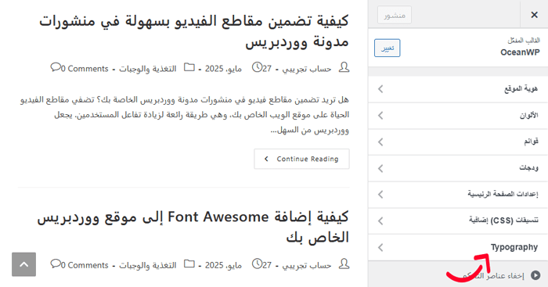Click the comment bubble icon on Font Awesome post
The width and height of the screenshot is (548, 287).
(x=56, y=264)
